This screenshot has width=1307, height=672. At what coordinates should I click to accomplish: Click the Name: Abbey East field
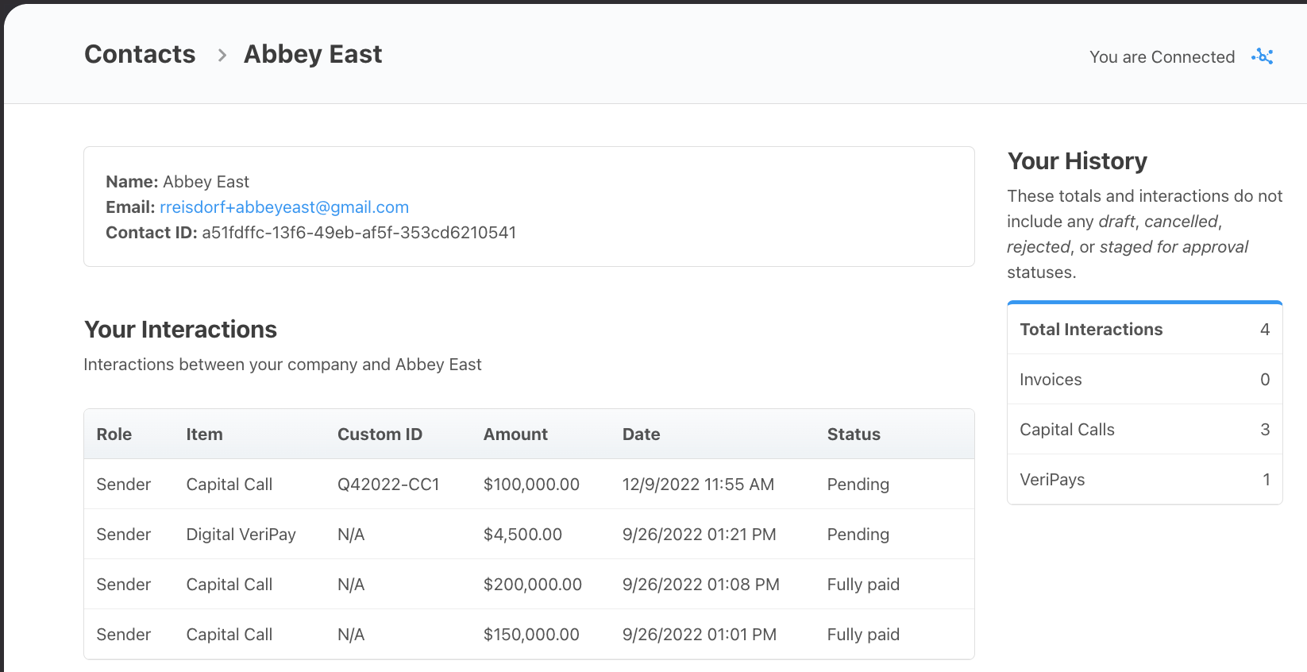177,182
